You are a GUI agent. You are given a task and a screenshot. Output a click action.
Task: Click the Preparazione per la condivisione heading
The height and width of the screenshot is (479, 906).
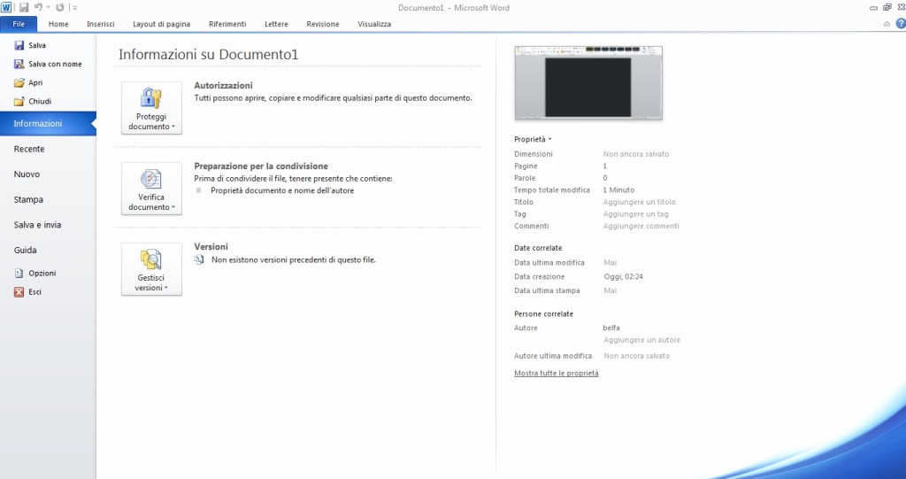point(261,166)
